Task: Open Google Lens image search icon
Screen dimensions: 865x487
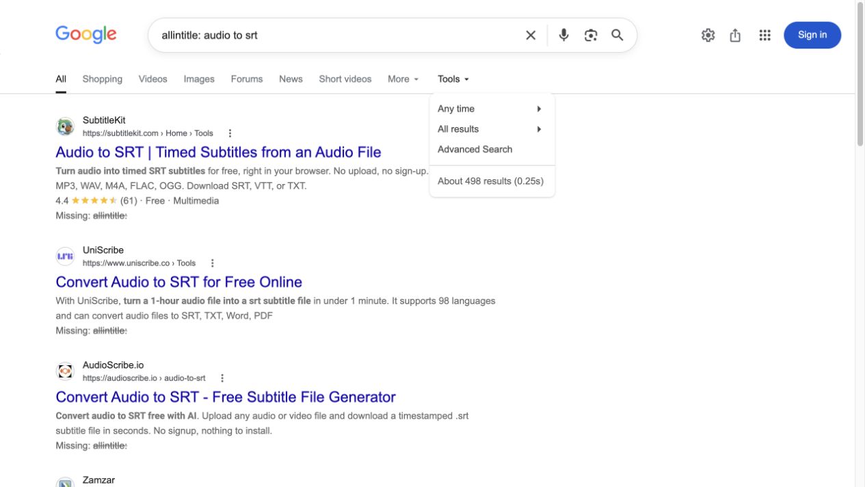Action: click(x=591, y=35)
